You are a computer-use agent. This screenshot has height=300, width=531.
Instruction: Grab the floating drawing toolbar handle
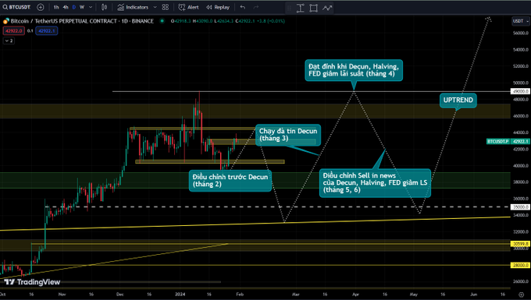[x=289, y=8]
